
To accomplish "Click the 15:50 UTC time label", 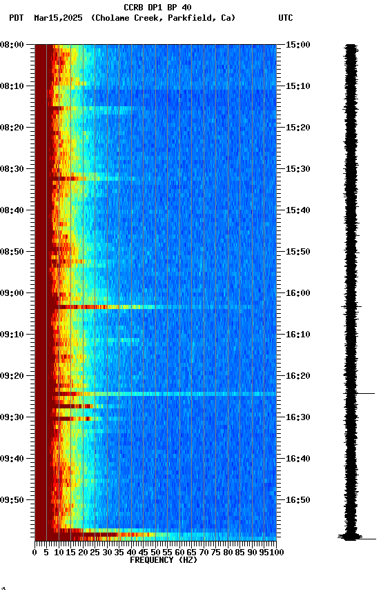I will pyautogui.click(x=298, y=252).
